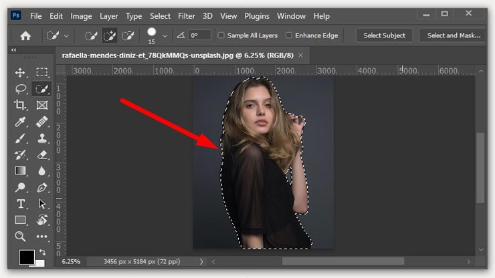This screenshot has width=495, height=278.
Task: Select the Rectangular Marquee tool
Action: click(x=42, y=73)
